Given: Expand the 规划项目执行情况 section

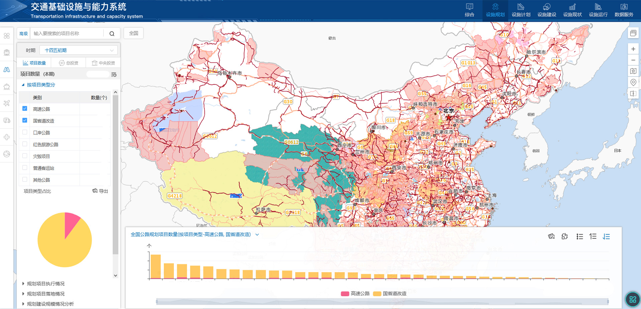Looking at the screenshot, I should [x=45, y=284].
